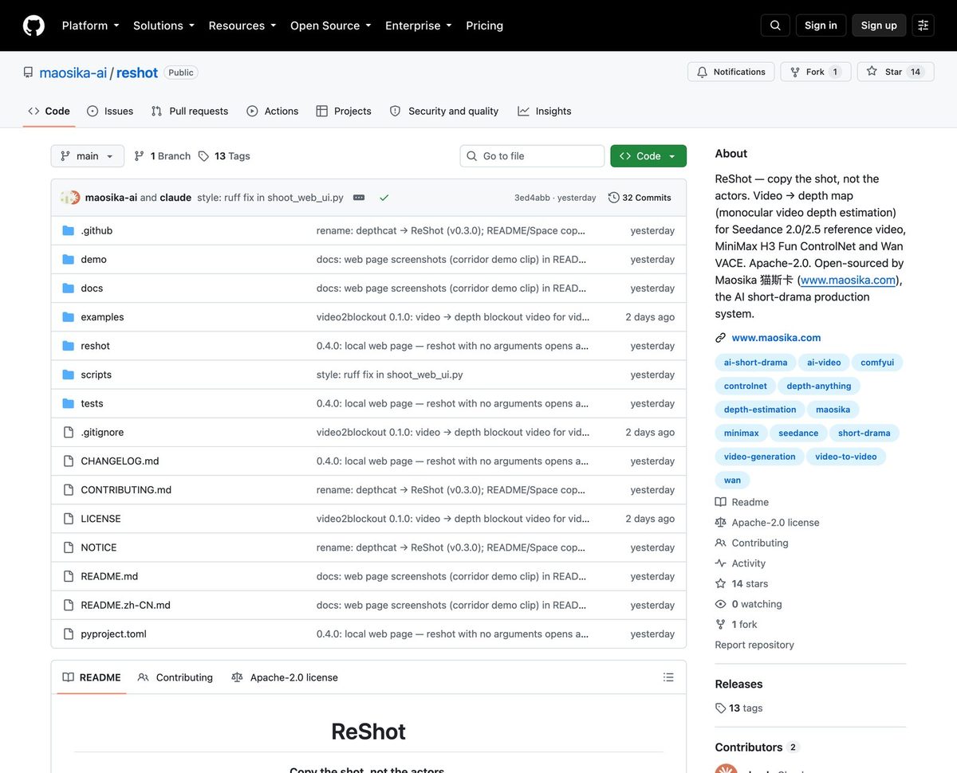Viewport: 957px width, 773px height.
Task: Open the appearance settings sliders icon
Action: (x=924, y=26)
